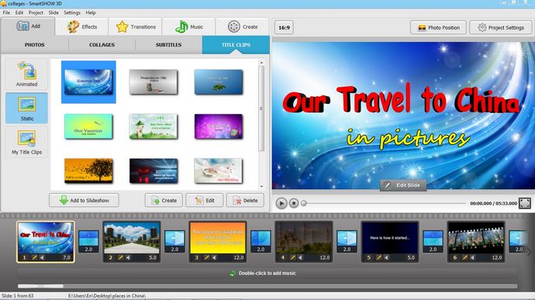Image resolution: width=535 pixels, height=300 pixels.
Task: Switch to the Transitions tab
Action: tap(136, 27)
